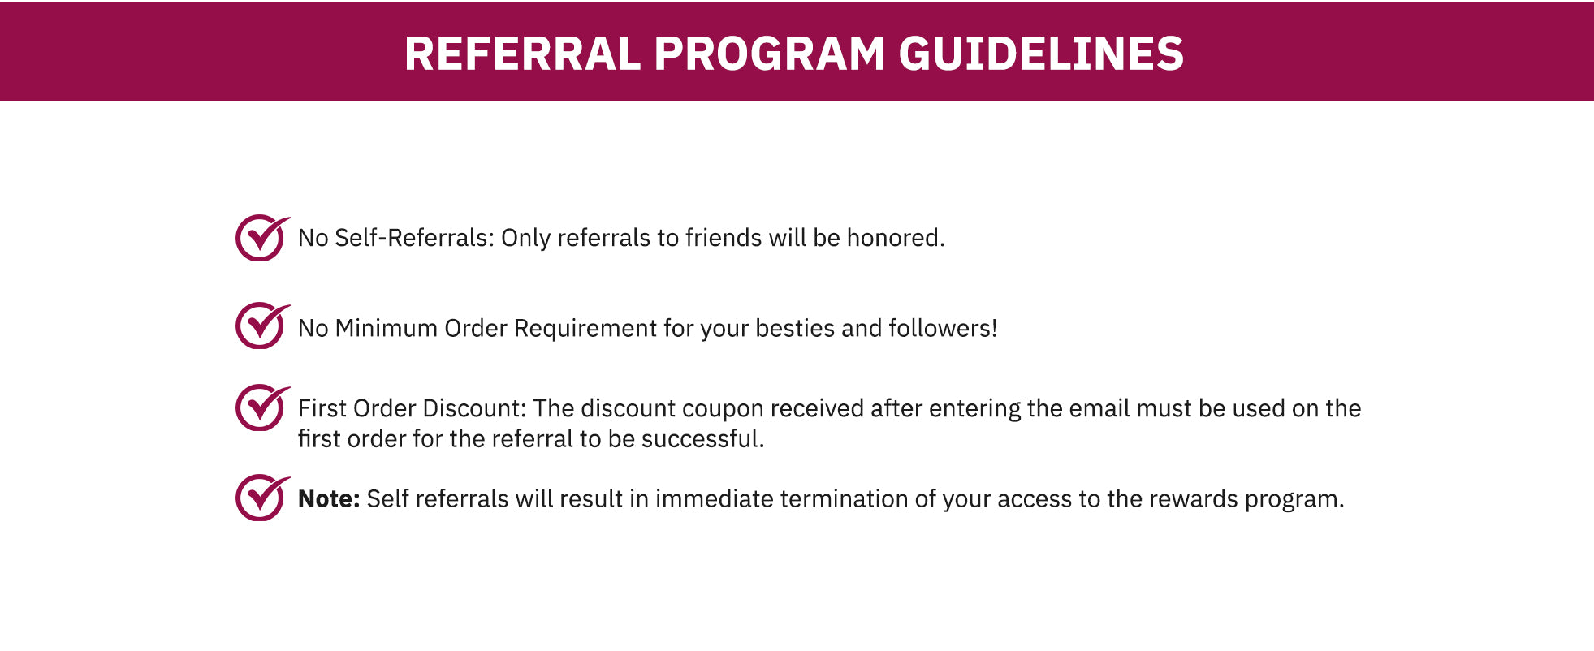Click the word 'PROGRAM' in the banner

770,54
